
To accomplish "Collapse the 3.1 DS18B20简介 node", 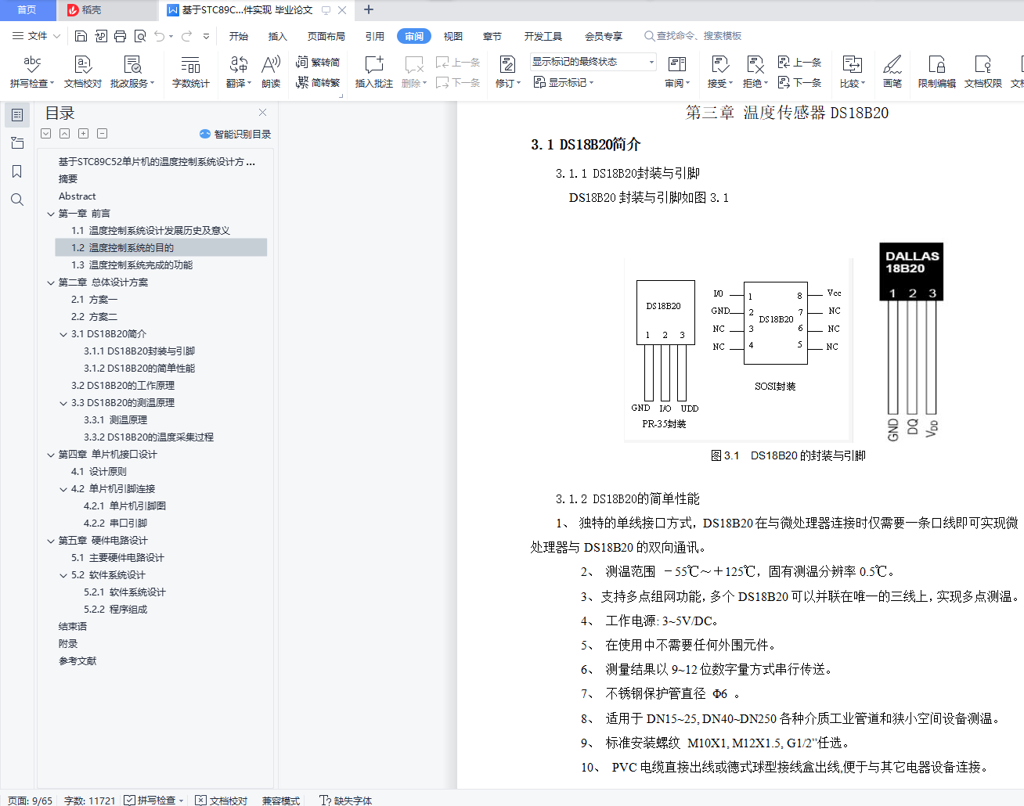I will (x=63, y=334).
